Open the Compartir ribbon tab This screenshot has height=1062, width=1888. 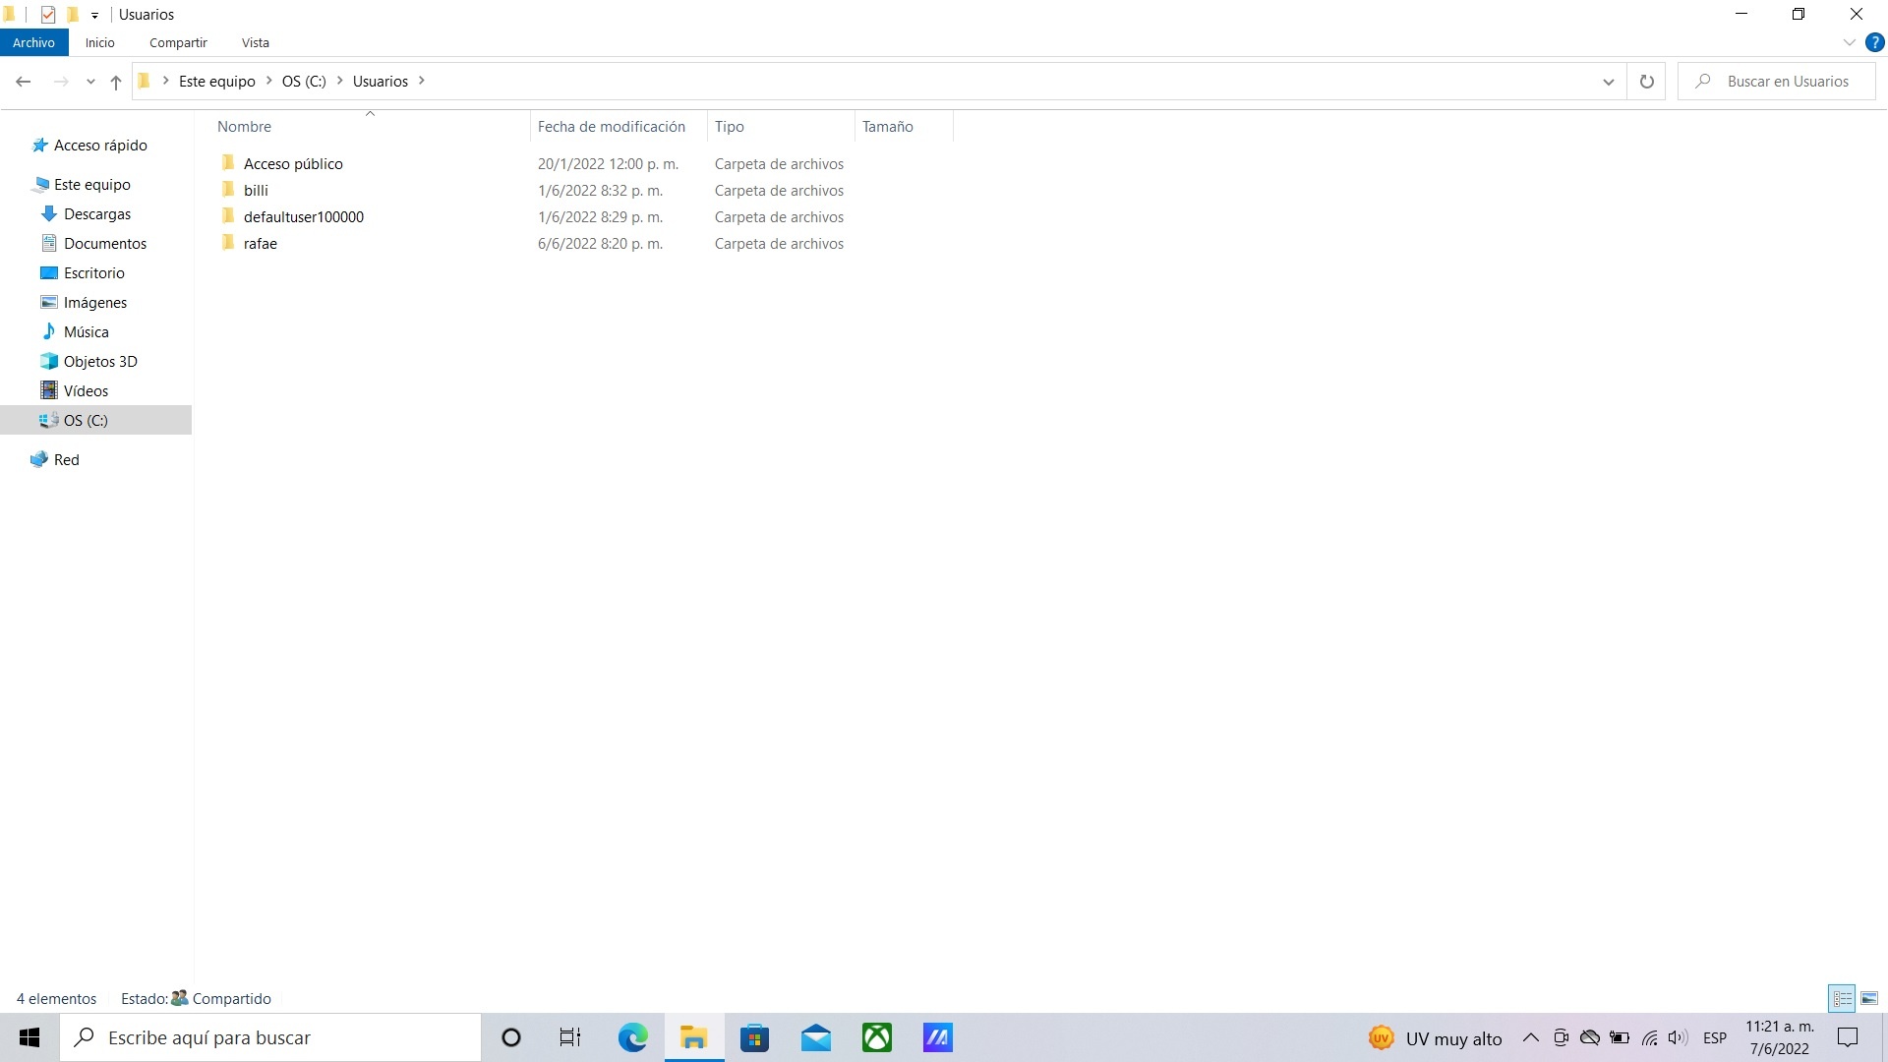coord(178,43)
